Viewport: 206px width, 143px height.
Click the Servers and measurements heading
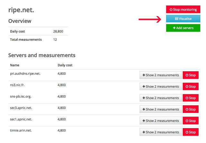pyautogui.click(x=42, y=55)
